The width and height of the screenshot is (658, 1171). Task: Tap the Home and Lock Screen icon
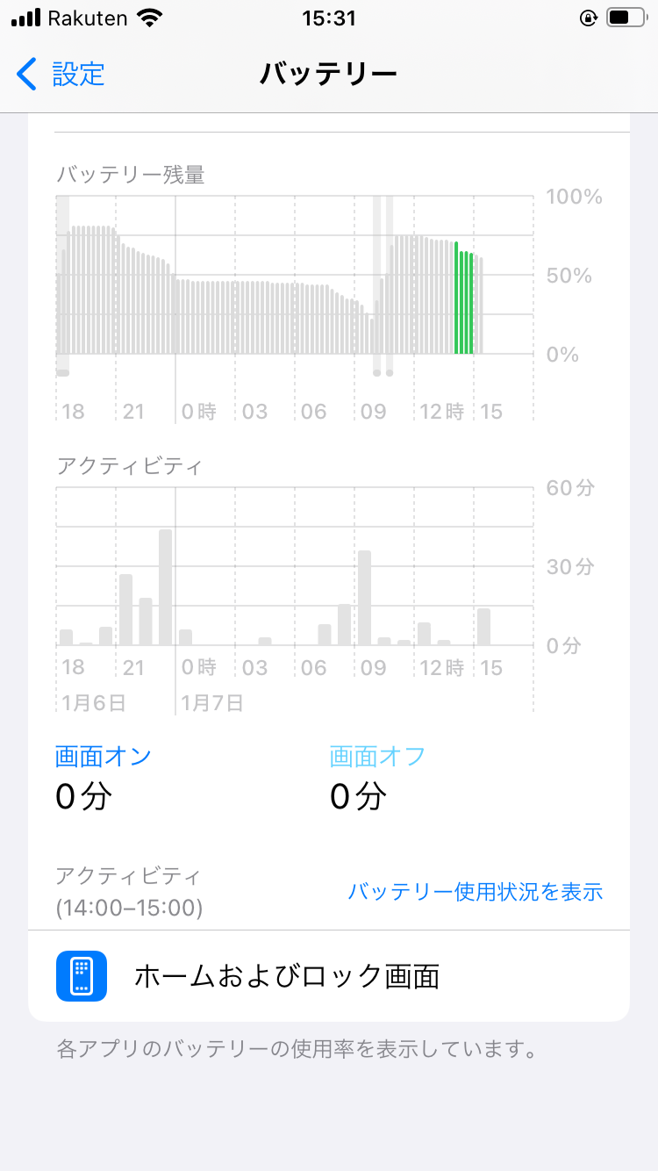82,976
